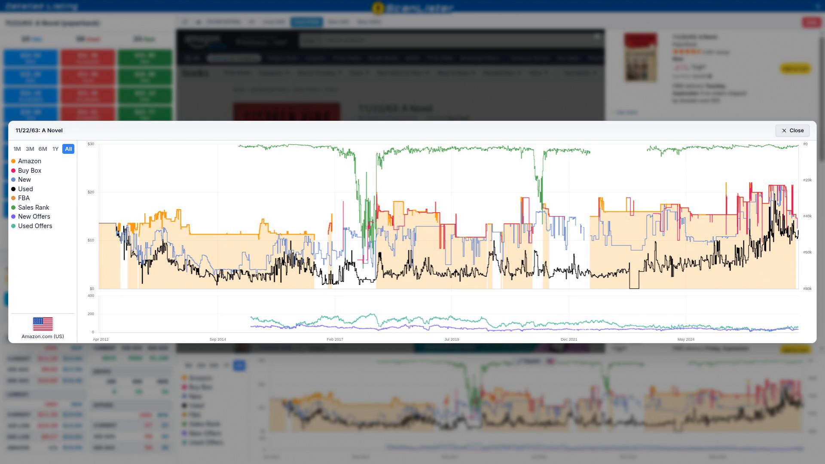The width and height of the screenshot is (825, 464).
Task: Click the #40k sales rank axis label
Action: pyautogui.click(x=807, y=216)
